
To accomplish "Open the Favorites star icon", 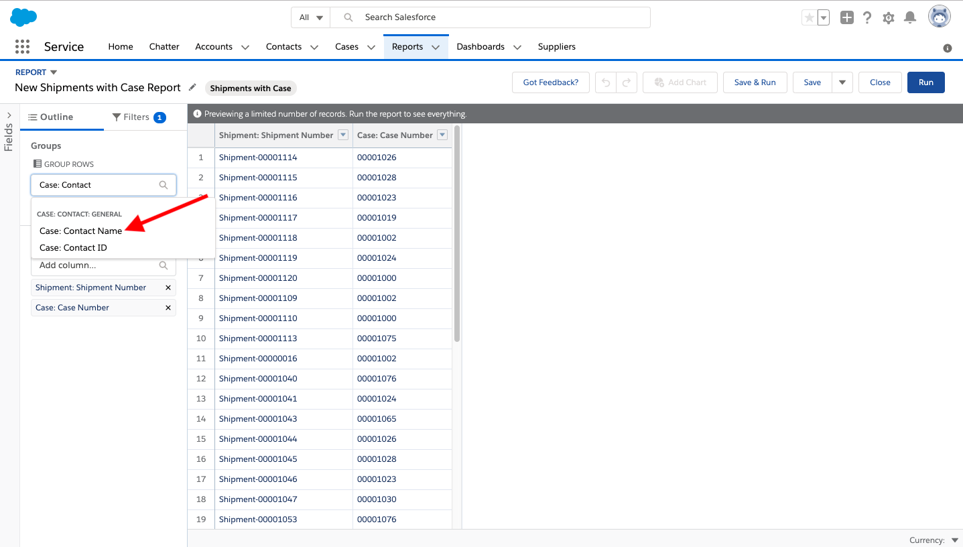I will [x=810, y=18].
